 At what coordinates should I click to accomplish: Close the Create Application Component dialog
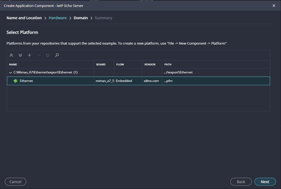[x=274, y=6]
